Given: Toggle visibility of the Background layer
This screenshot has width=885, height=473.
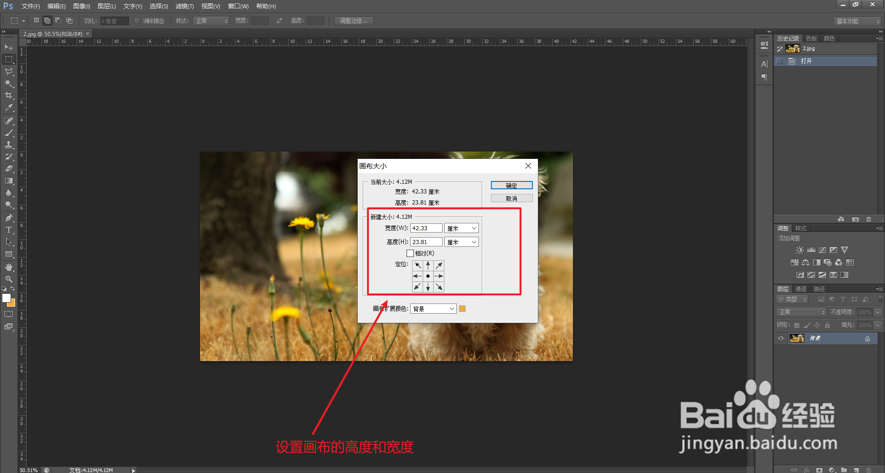Looking at the screenshot, I should [781, 339].
